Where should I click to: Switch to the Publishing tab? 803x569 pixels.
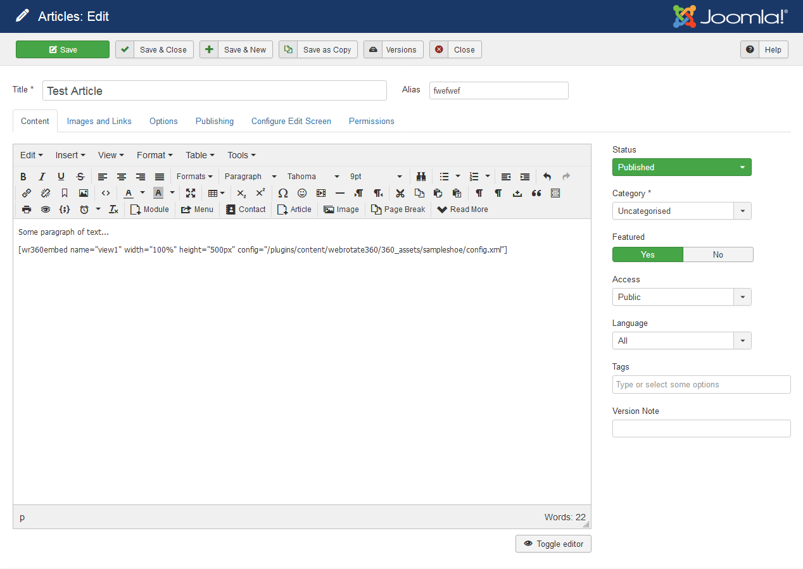[215, 121]
